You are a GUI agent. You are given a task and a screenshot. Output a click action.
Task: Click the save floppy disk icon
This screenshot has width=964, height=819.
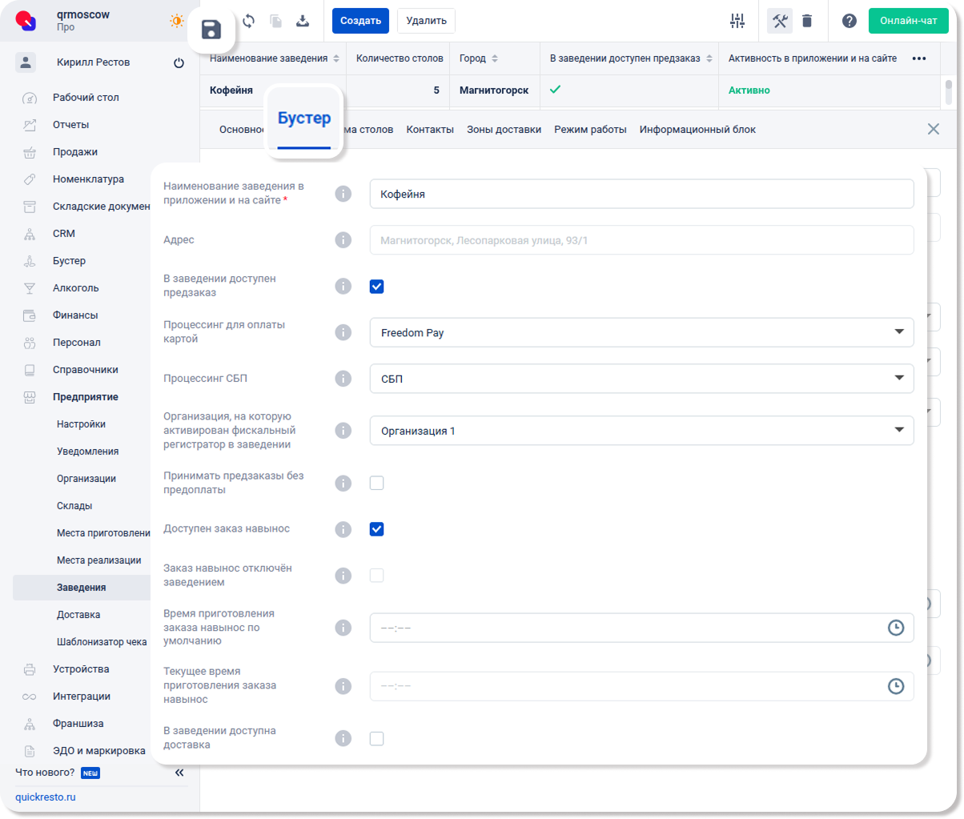[211, 31]
